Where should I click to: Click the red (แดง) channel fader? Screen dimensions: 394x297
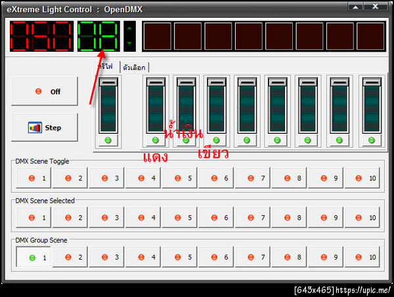[x=156, y=106]
